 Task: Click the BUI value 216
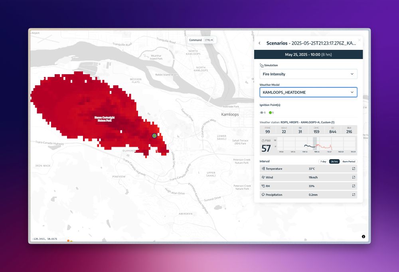349,132
